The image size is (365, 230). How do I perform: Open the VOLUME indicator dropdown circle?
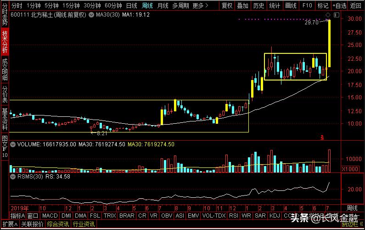click(13, 144)
